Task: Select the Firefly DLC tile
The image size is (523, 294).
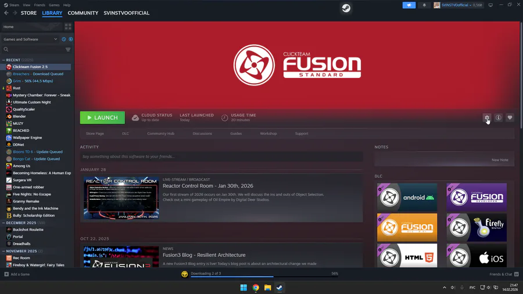Action: [x=477, y=227]
